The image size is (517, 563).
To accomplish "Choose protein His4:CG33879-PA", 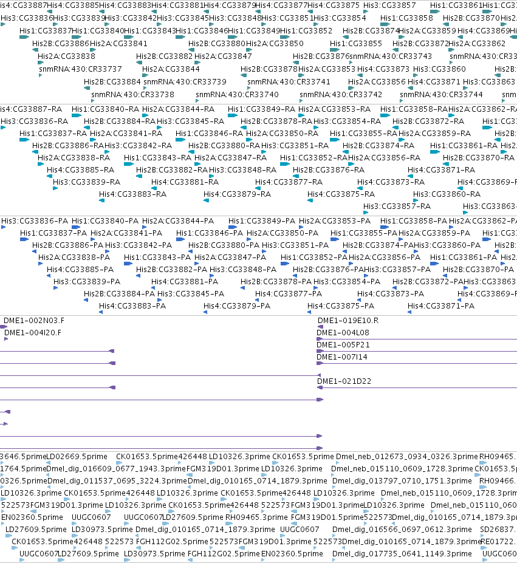I will coord(237,306).
